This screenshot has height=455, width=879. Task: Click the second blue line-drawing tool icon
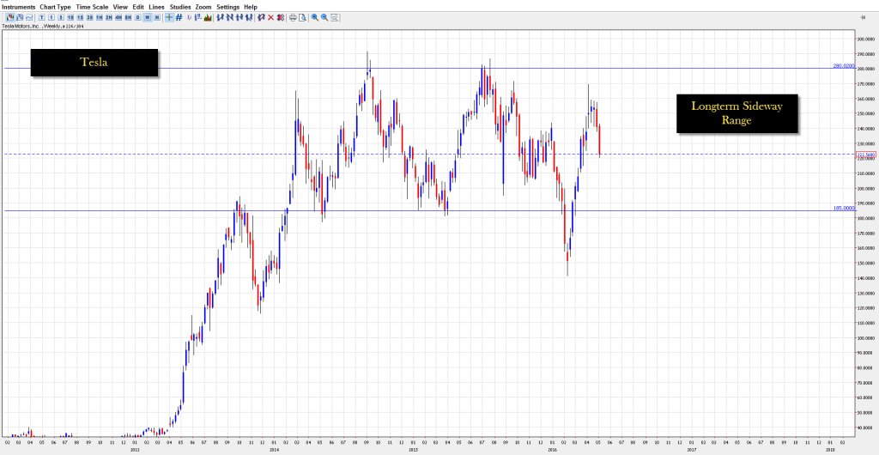(230, 17)
